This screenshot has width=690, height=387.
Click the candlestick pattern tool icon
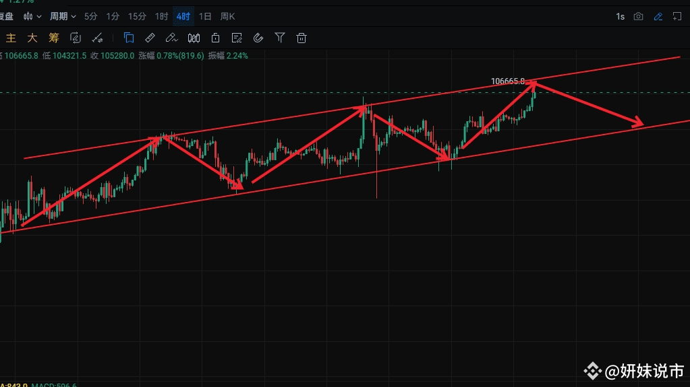pos(194,38)
